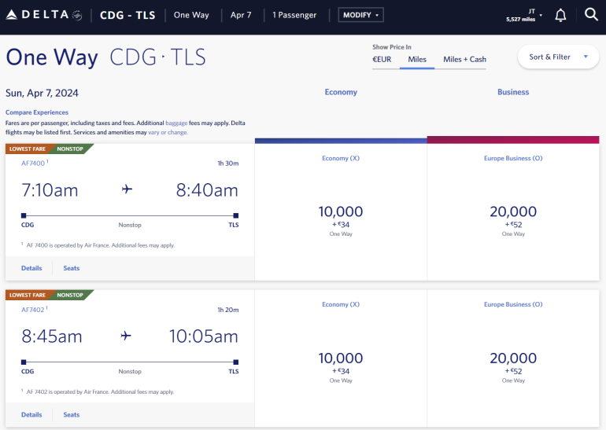Click the Business column header
Image resolution: width=606 pixels, height=430 pixels.
tap(513, 92)
